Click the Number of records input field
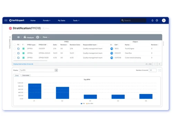Screen dimensions: 173x129 pos(153,70)
